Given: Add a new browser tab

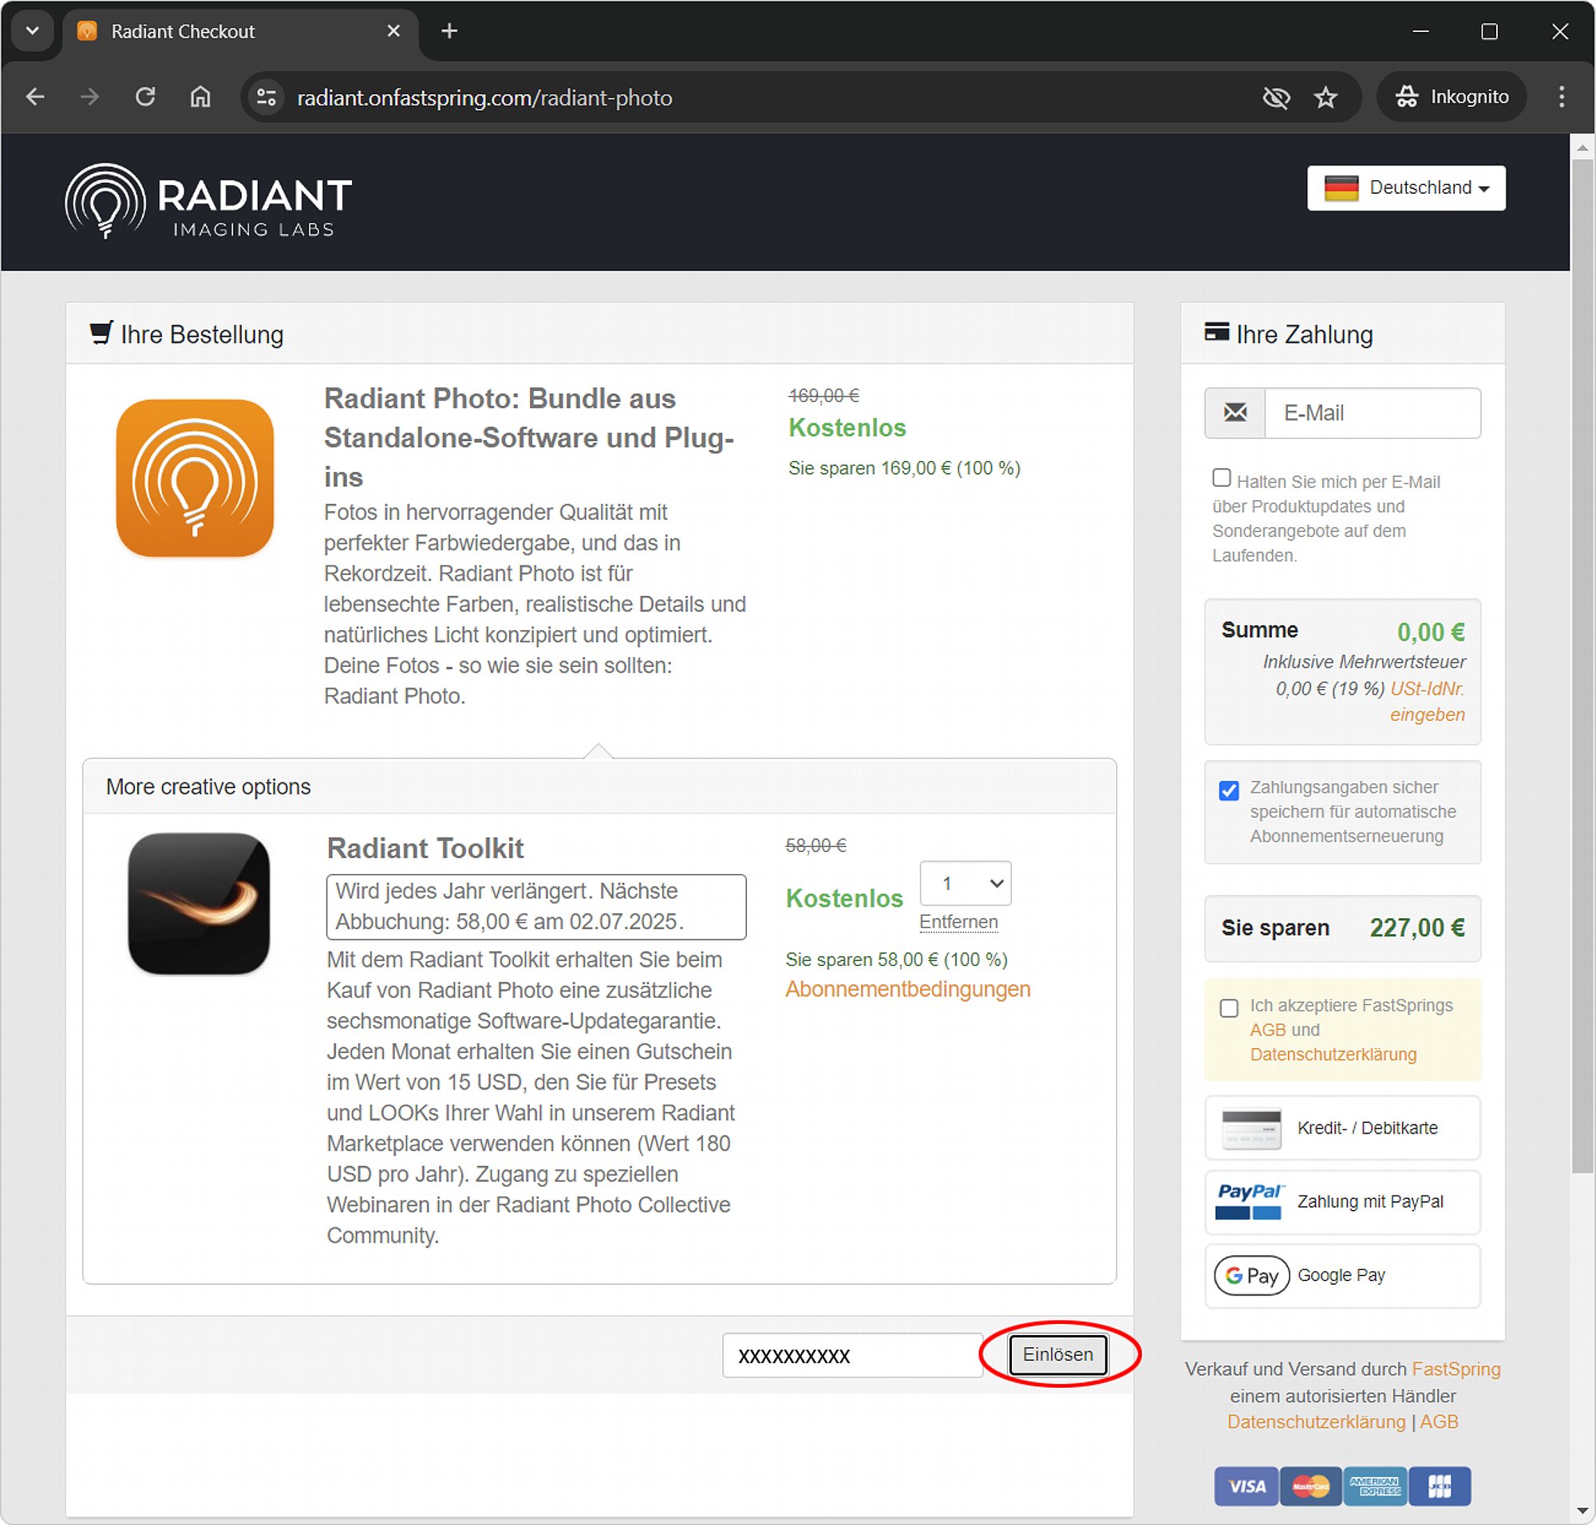Looking at the screenshot, I should [x=449, y=31].
